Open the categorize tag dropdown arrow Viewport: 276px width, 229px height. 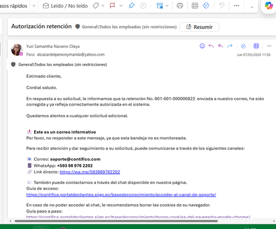[103, 6]
